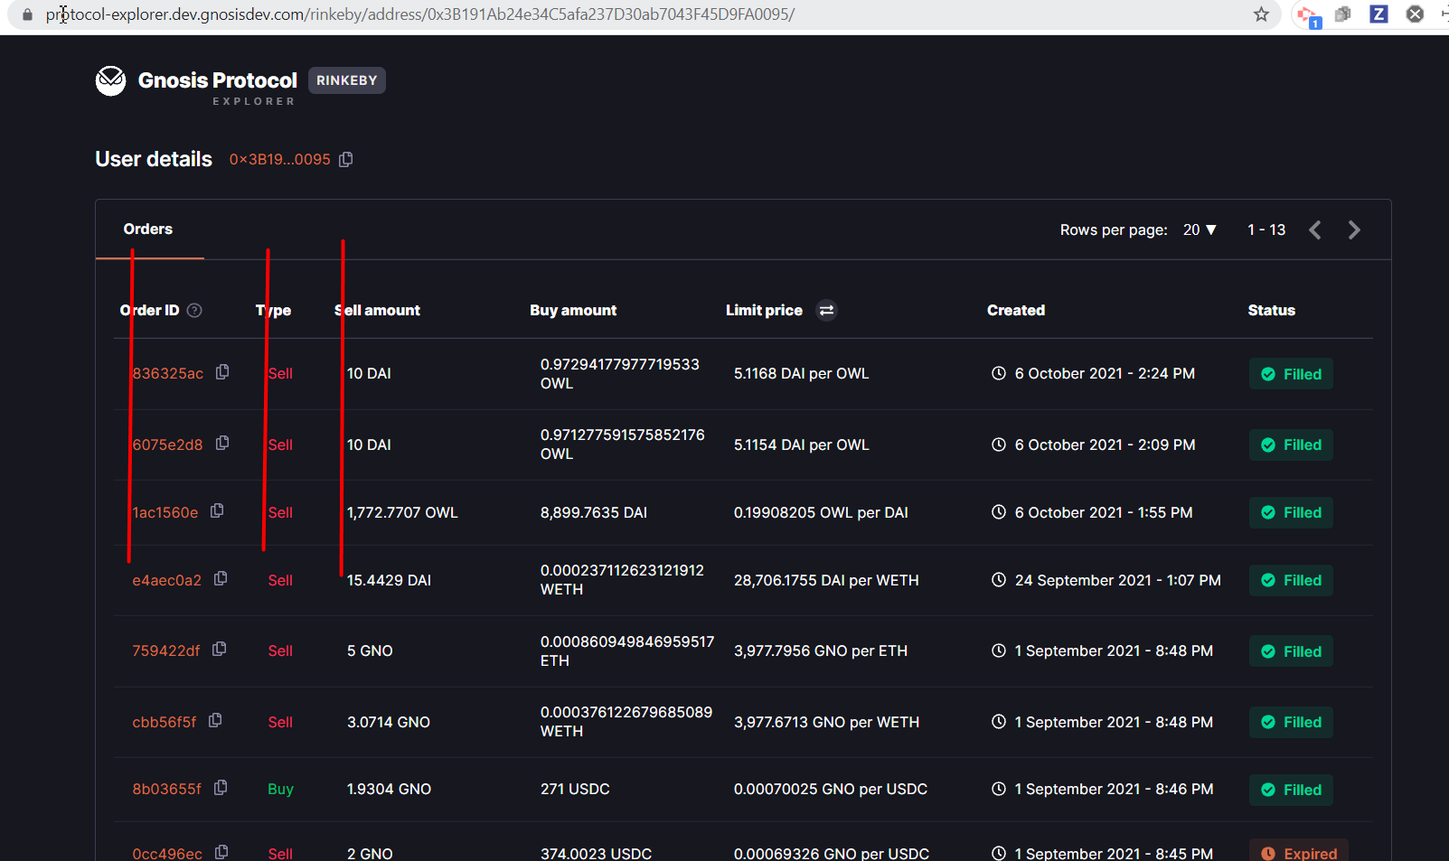Bookmark this page with the star icon
This screenshot has width=1449, height=861.
(1261, 14)
